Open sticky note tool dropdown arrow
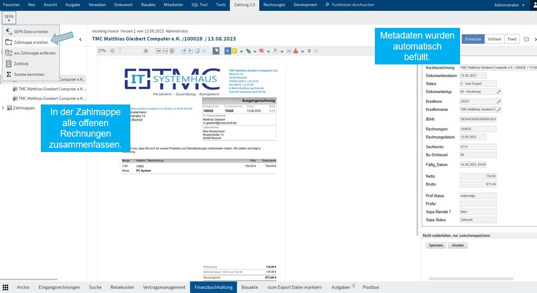This screenshot has width=537, height=293. tap(241, 51)
